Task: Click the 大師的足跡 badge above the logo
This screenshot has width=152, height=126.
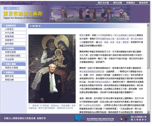Action: (11, 8)
